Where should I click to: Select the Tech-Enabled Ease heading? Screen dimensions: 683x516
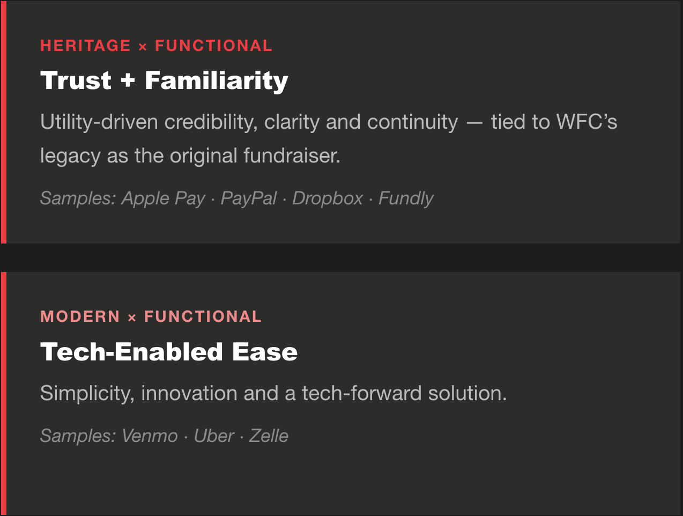[x=169, y=352]
